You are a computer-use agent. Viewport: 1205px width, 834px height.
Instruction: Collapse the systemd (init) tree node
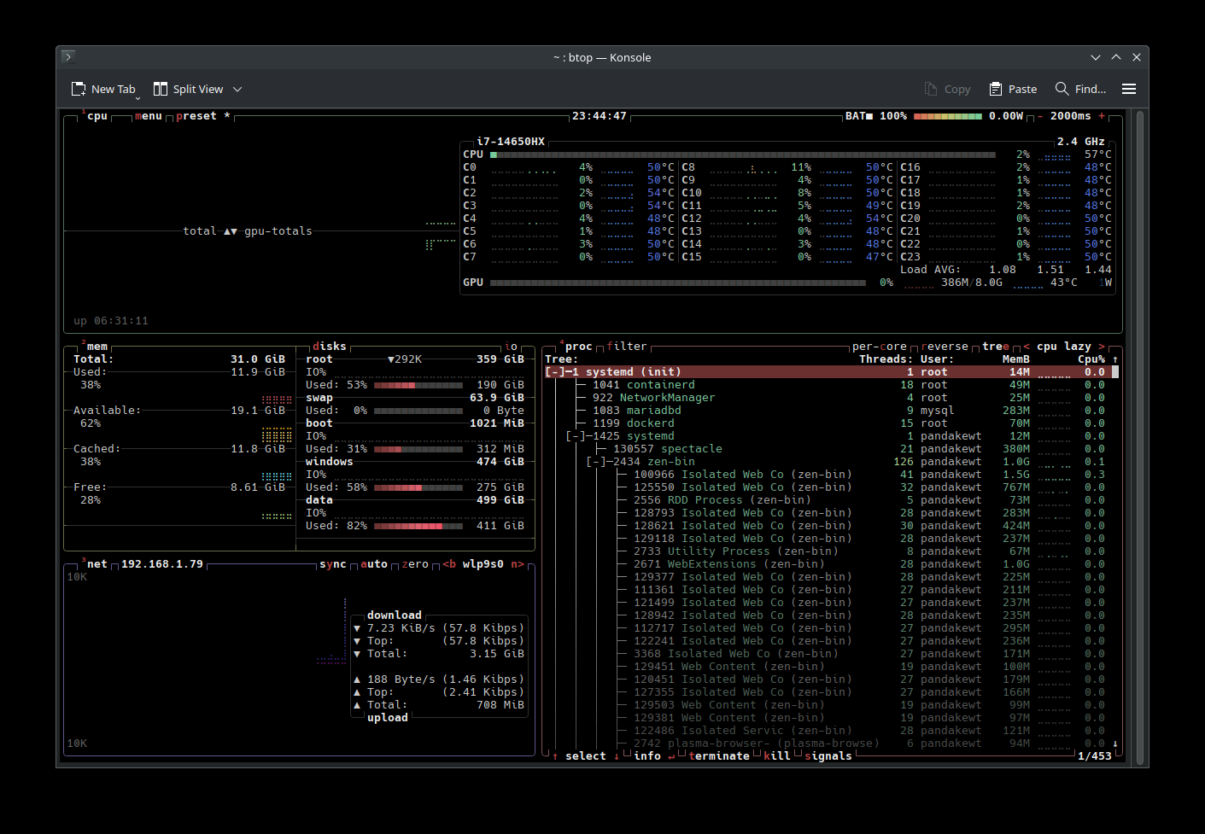(x=554, y=372)
